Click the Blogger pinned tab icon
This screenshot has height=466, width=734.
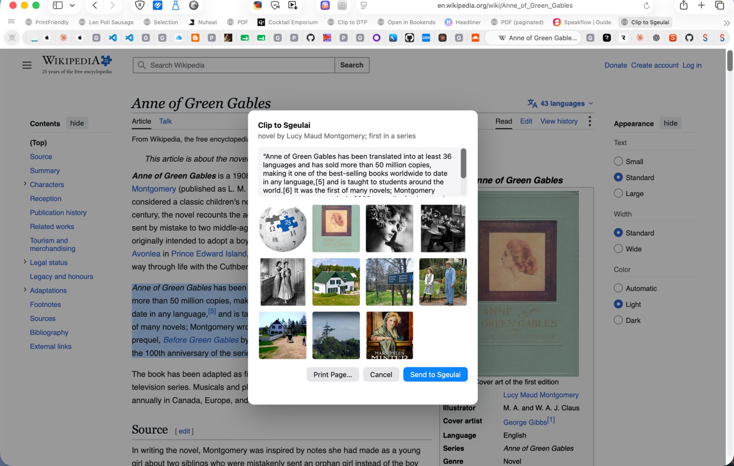[195, 38]
